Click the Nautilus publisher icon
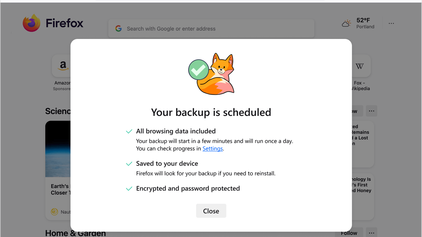 pyautogui.click(x=55, y=212)
